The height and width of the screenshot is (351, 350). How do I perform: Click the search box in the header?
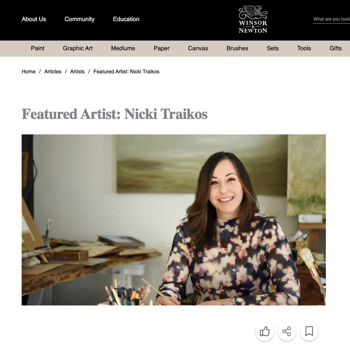pyautogui.click(x=331, y=19)
